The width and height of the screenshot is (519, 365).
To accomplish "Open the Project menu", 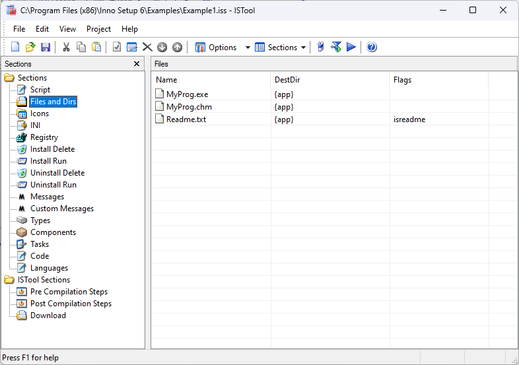I will point(98,29).
